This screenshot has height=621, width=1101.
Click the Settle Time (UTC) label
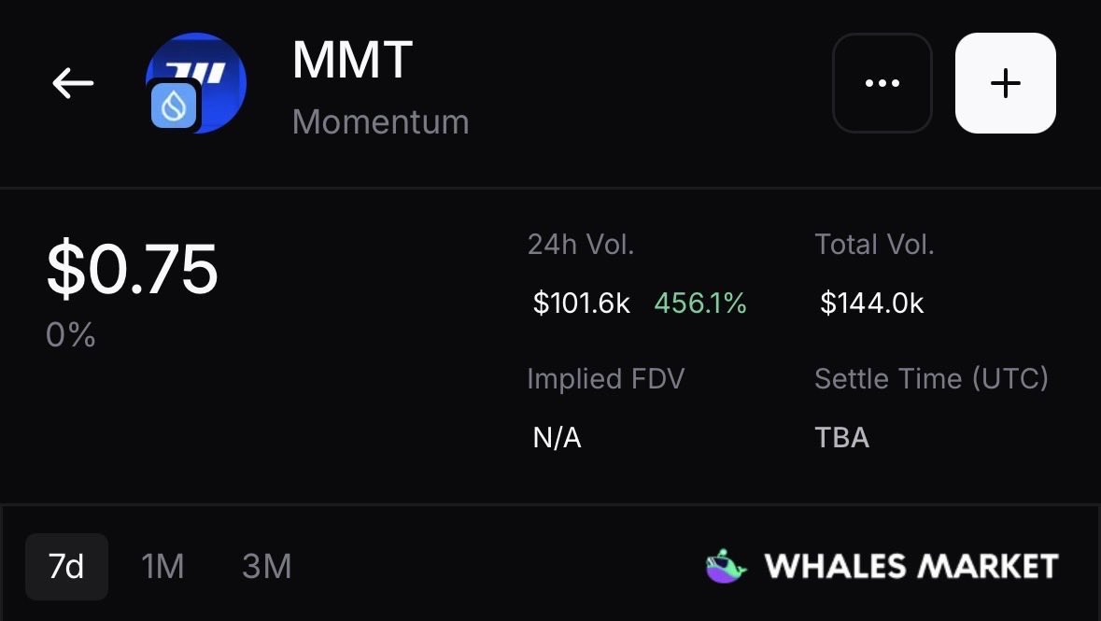click(931, 378)
